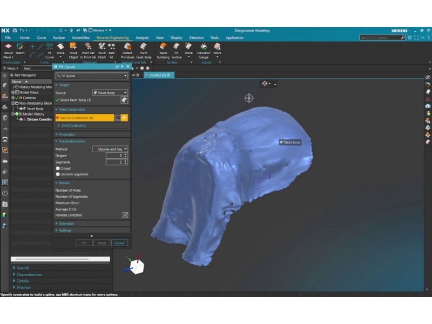The width and height of the screenshot is (432, 324).
Task: Enable the Closed checkbox
Action: [x=58, y=168]
